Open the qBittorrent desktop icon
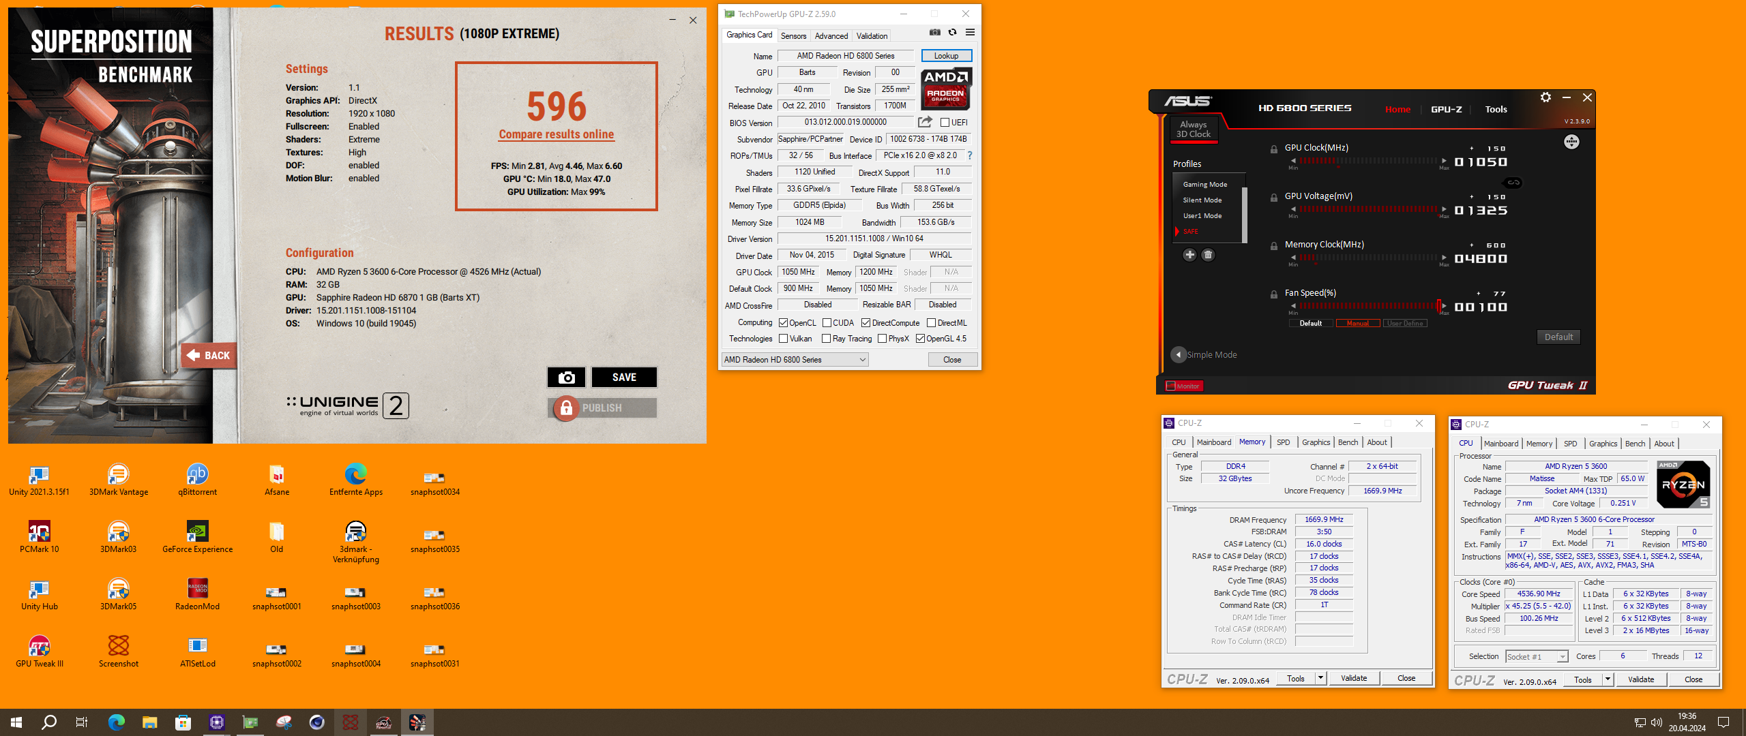Image resolution: width=1746 pixels, height=736 pixels. pos(198,480)
